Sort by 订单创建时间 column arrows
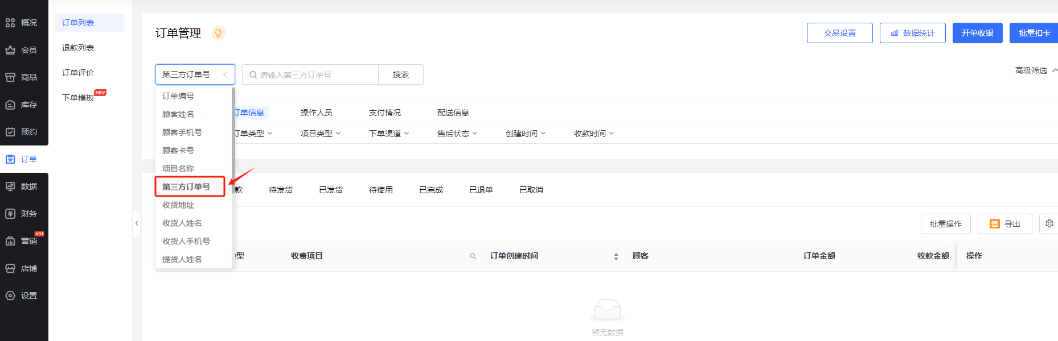 (616, 256)
